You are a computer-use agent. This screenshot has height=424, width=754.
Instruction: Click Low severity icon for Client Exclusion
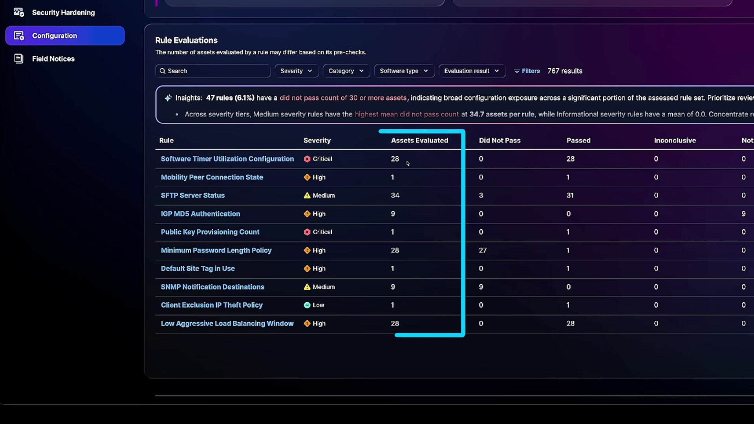click(307, 305)
